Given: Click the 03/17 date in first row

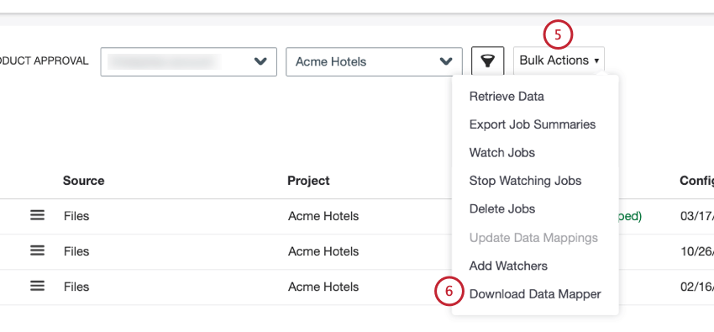Looking at the screenshot, I should (x=696, y=216).
